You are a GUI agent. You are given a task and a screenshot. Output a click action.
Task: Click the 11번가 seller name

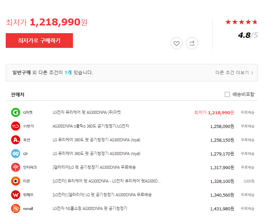(28, 126)
